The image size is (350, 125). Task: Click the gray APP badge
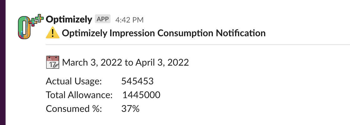click(x=103, y=19)
